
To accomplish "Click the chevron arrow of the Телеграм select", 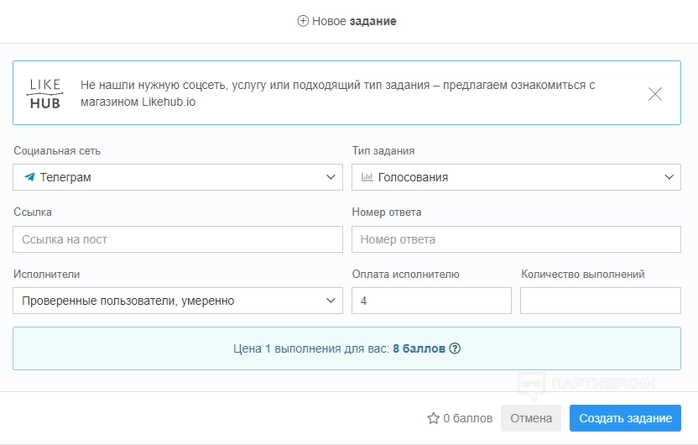I will pyautogui.click(x=330, y=177).
